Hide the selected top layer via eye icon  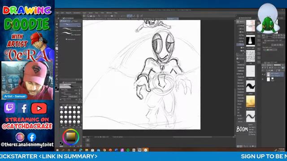click(x=263, y=74)
